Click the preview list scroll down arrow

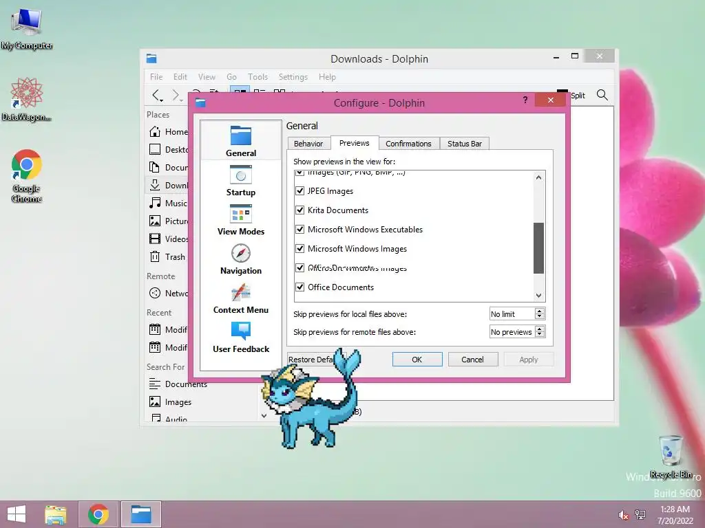click(538, 296)
